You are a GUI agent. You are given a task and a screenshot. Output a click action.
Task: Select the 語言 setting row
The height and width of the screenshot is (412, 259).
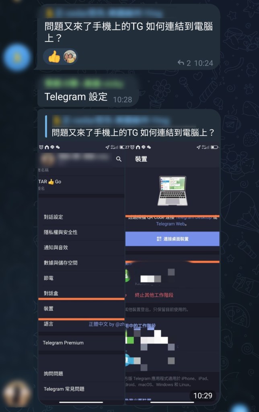click(81, 324)
